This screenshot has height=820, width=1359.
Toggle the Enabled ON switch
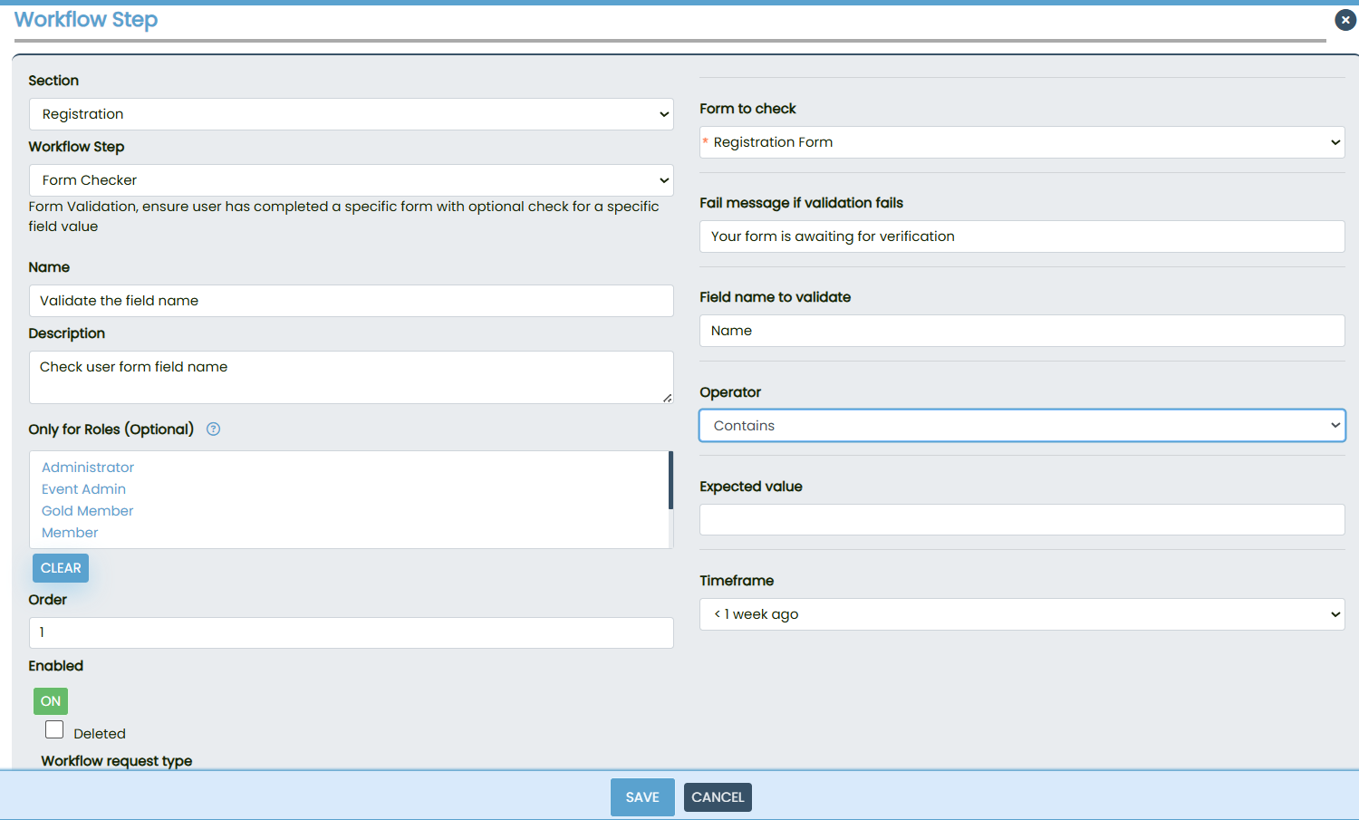(x=51, y=701)
